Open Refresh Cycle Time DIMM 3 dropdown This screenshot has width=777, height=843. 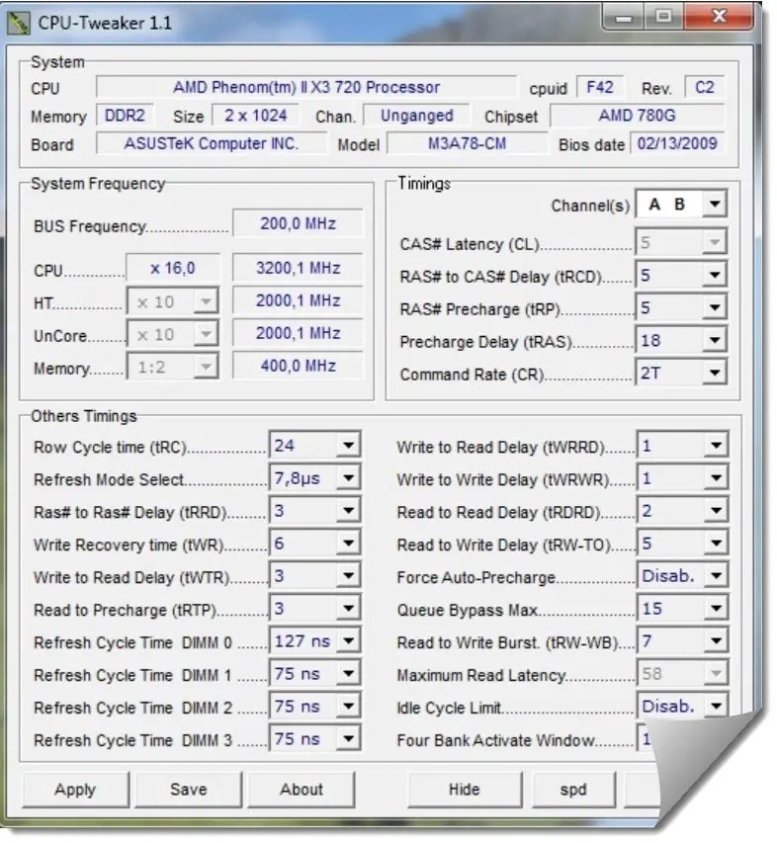point(314,738)
